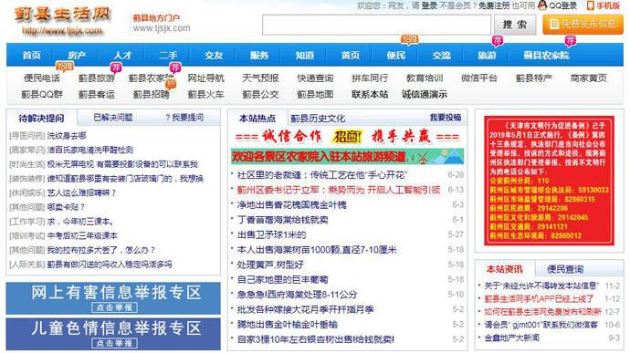Click the 免费发布信息 orange button

click(583, 24)
